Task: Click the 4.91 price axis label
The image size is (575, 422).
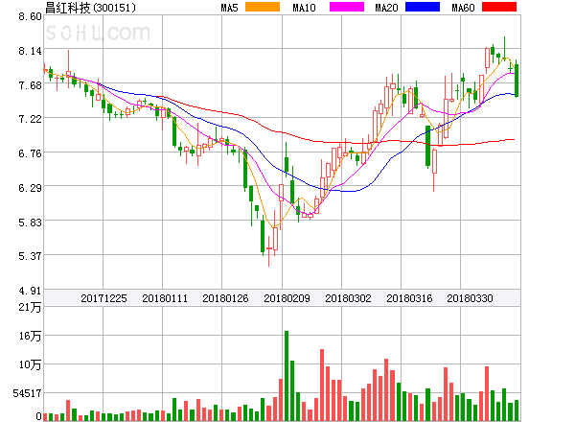Action: tap(30, 291)
